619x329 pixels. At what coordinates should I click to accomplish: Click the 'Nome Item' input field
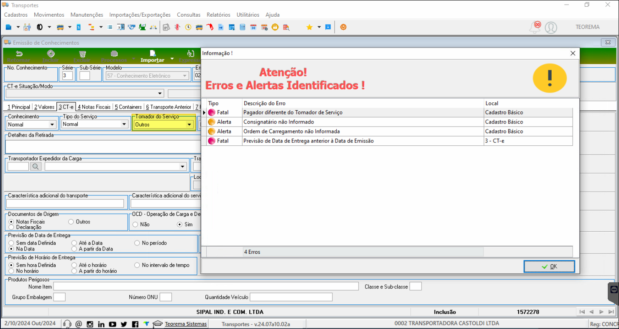(x=206, y=286)
